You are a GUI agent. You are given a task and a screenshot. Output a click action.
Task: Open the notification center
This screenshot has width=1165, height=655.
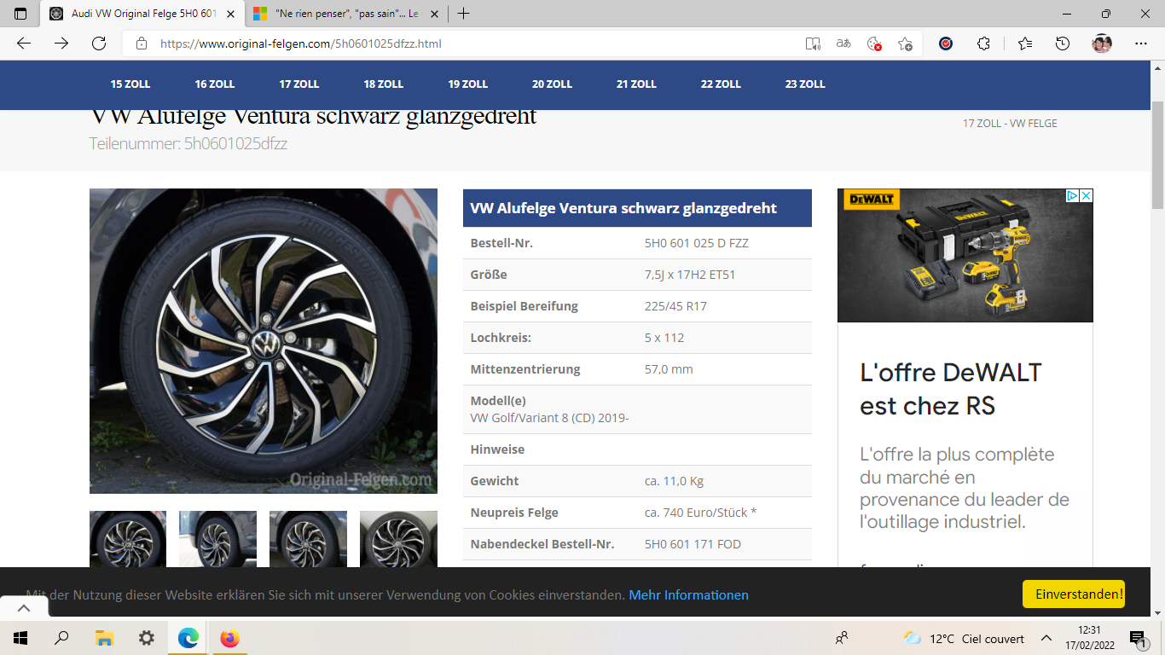1137,638
